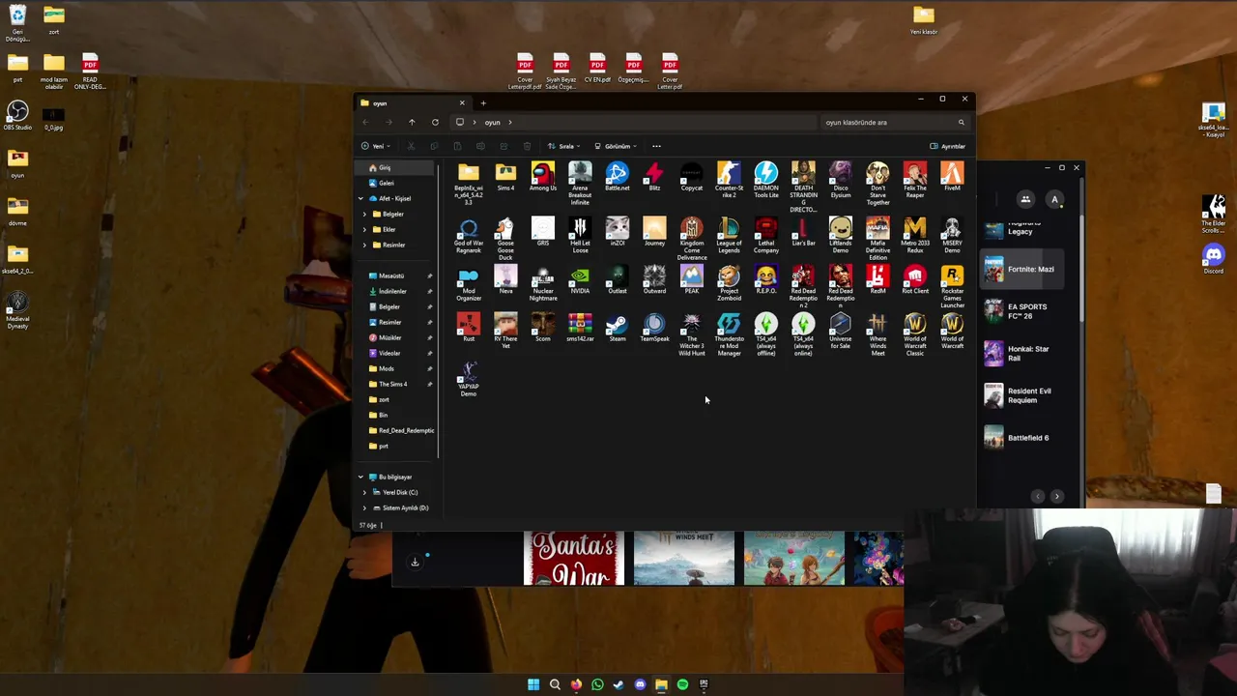The height and width of the screenshot is (696, 1237).
Task: Select the R.E.P.O. shortcut
Action: tap(765, 281)
